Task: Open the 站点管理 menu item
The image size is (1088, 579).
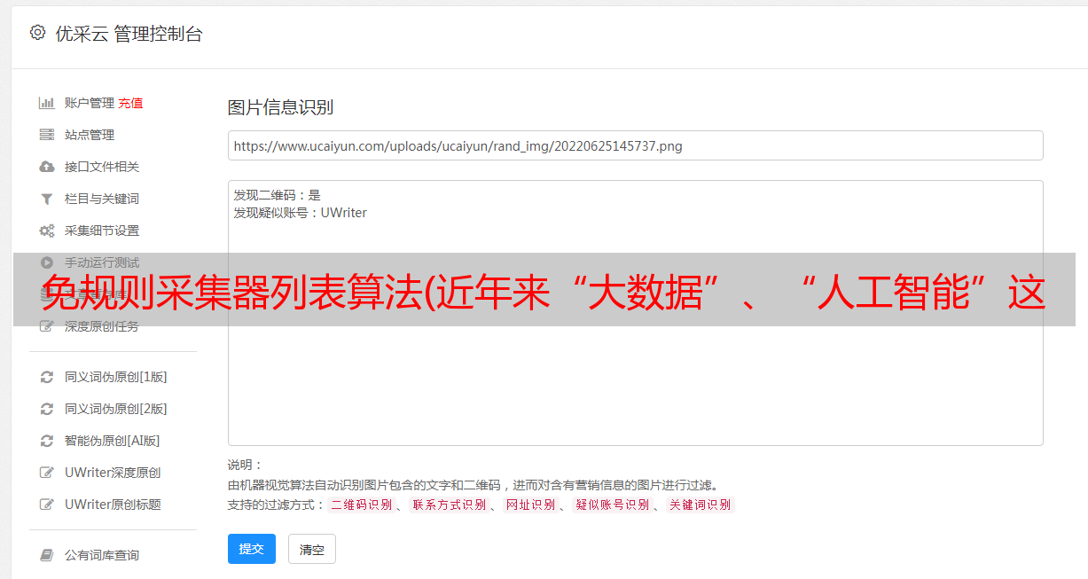Action: pos(90,135)
